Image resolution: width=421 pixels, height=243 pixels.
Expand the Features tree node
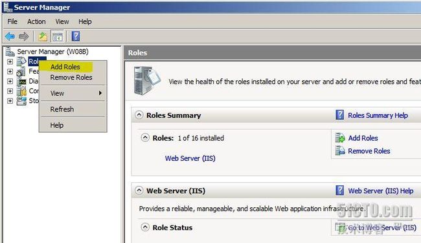[10, 71]
